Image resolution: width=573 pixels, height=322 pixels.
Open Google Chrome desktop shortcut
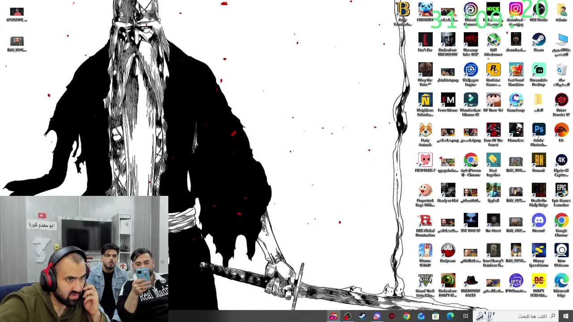pyautogui.click(x=561, y=225)
